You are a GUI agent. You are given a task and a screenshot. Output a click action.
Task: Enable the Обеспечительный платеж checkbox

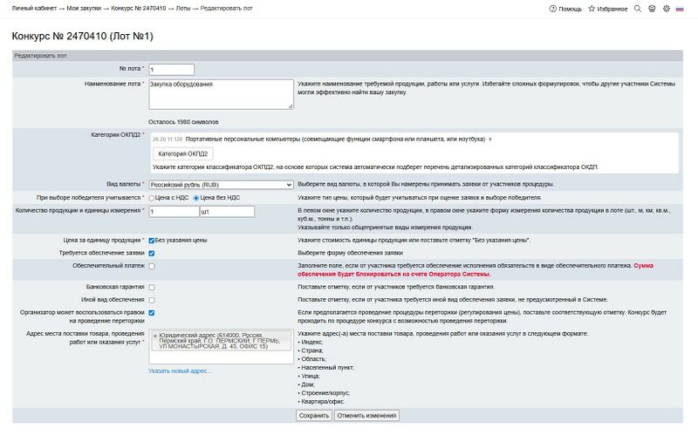click(x=152, y=266)
